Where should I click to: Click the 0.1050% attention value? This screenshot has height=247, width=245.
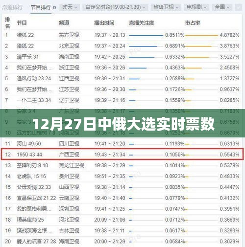pos(175,155)
